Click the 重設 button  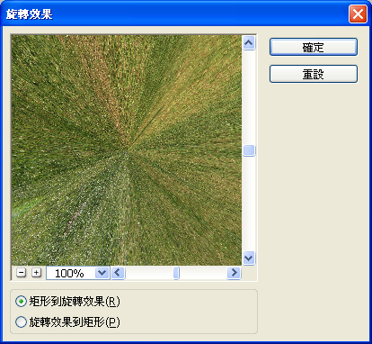314,74
